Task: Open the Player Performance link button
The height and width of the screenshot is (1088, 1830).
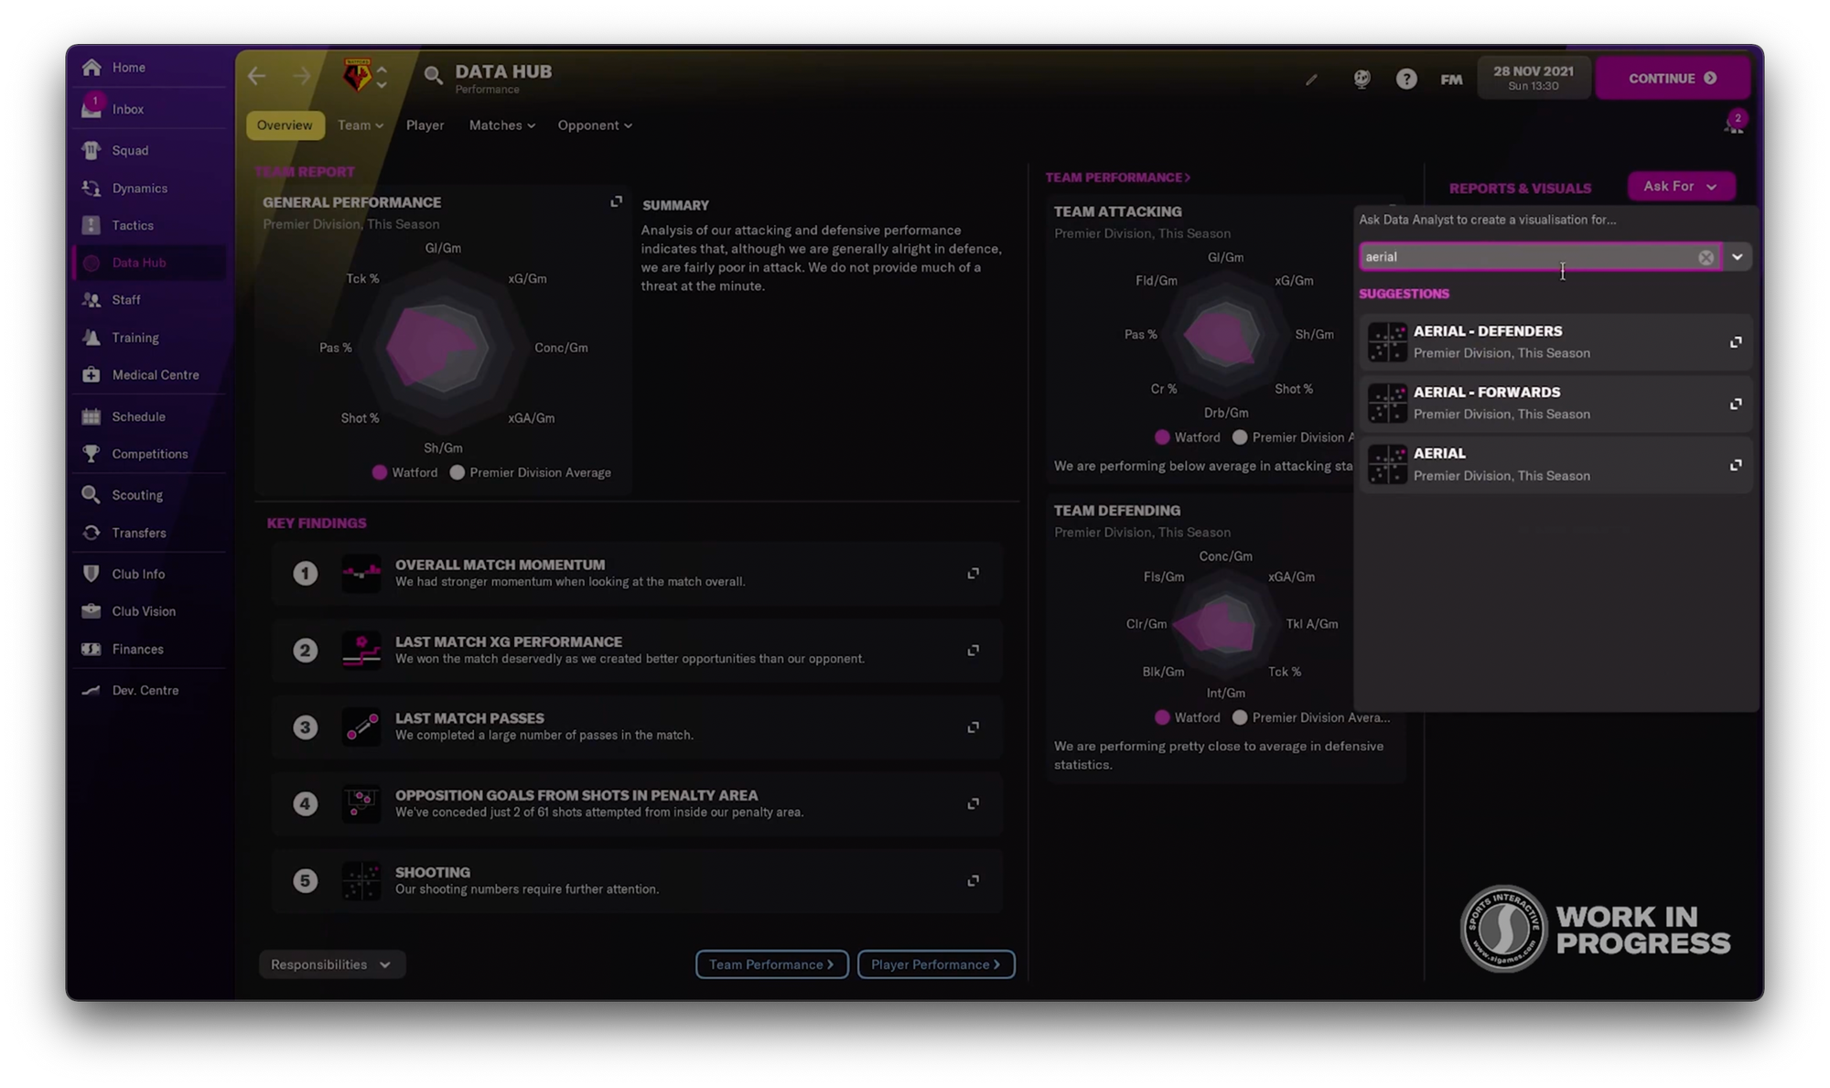Action: [x=935, y=964]
